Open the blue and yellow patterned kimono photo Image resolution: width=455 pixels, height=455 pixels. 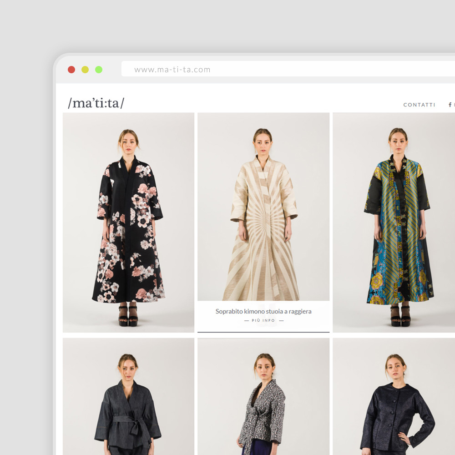click(394, 222)
